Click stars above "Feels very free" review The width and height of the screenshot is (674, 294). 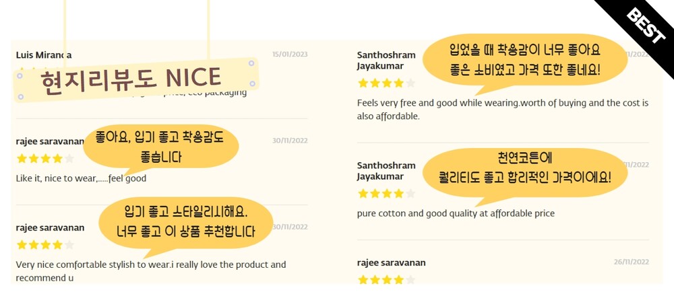pos(386,83)
